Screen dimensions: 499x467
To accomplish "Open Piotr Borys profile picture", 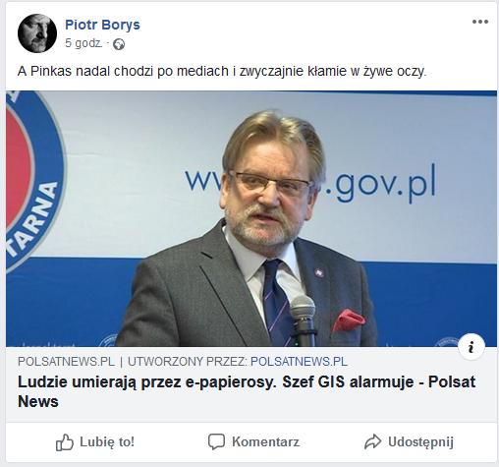I will point(37,33).
